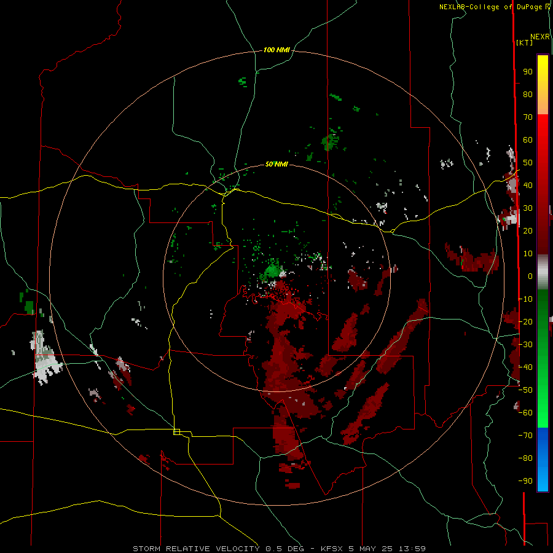Viewport: 553px width, 553px height.
Task: Click the 60 value on velocity scale
Action: (x=528, y=140)
